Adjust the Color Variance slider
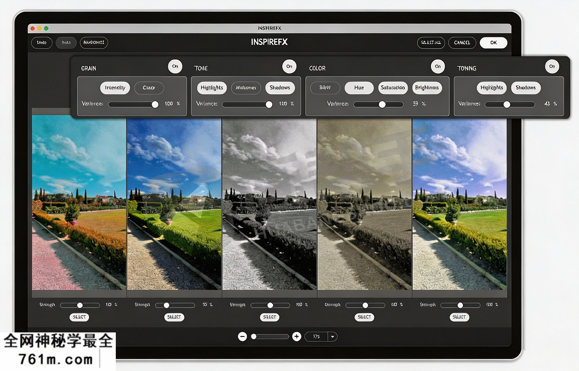 pyautogui.click(x=379, y=104)
